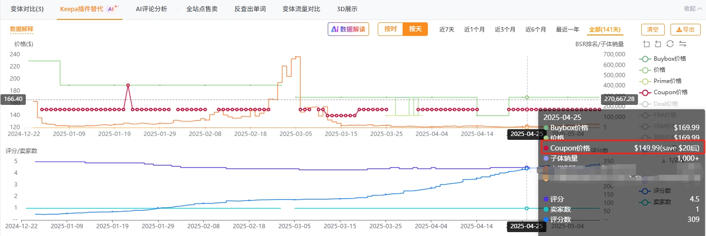The height and width of the screenshot is (236, 706).
Task: Switch to AI评论分析 tab
Action: tap(151, 9)
